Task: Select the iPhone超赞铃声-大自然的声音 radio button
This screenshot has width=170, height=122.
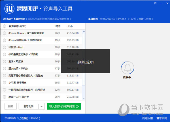Action: [x=5, y=40]
